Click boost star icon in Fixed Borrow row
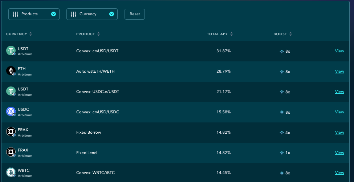Screen dimensions: 354x182 click(282, 133)
